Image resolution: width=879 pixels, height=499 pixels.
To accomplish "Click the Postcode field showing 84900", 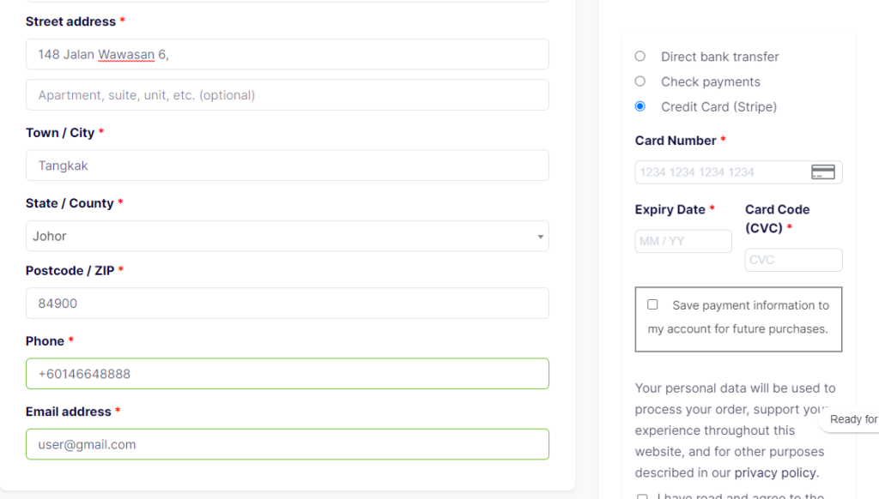I will point(287,303).
